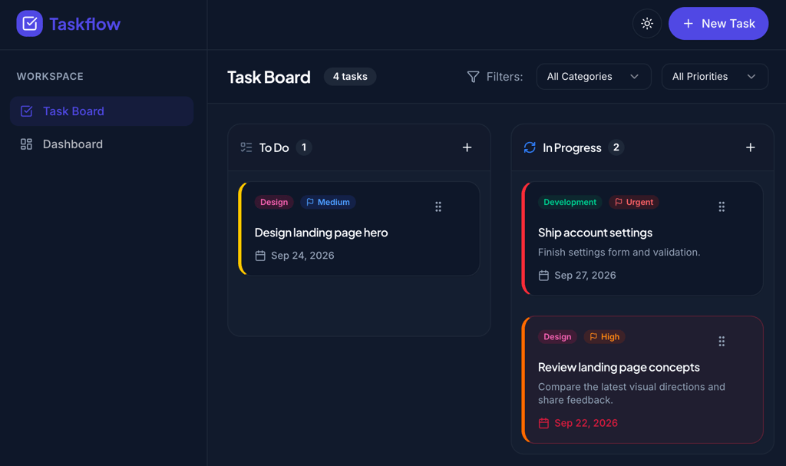Click the In Progress column title
The height and width of the screenshot is (466, 786).
tap(572, 147)
